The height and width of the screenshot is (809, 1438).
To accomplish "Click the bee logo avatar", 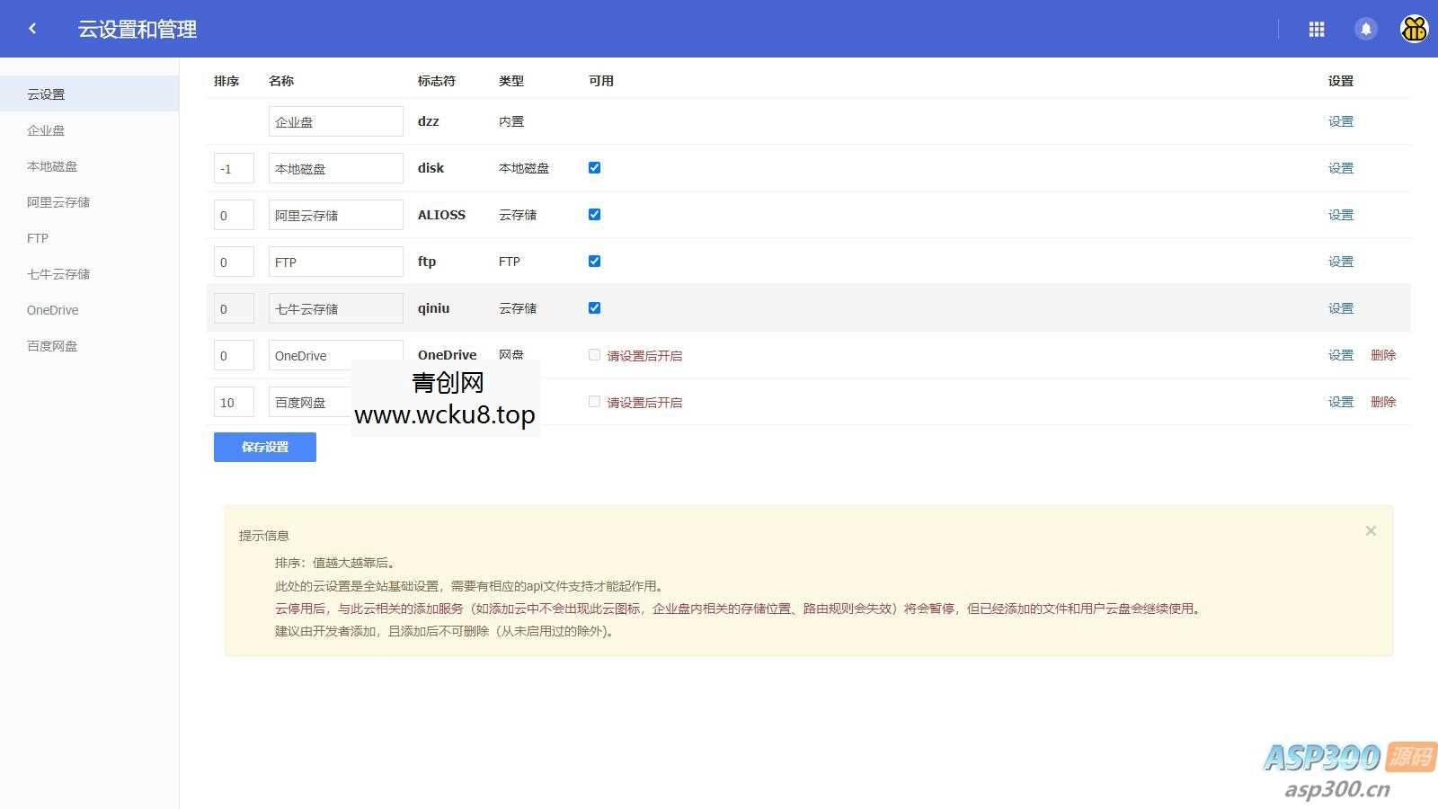I will point(1414,29).
